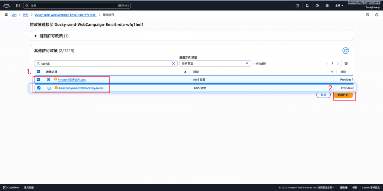Open the global region dropdown
This screenshot has height=191, width=383.
[x=339, y=5]
